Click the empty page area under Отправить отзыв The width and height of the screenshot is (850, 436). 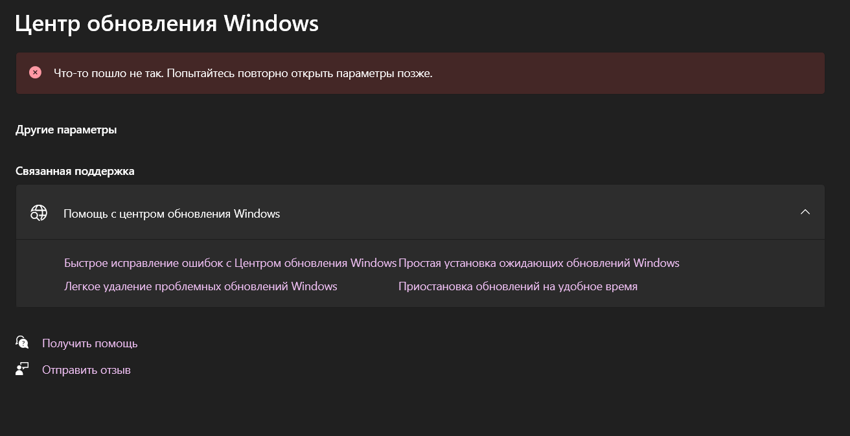[x=421, y=408]
